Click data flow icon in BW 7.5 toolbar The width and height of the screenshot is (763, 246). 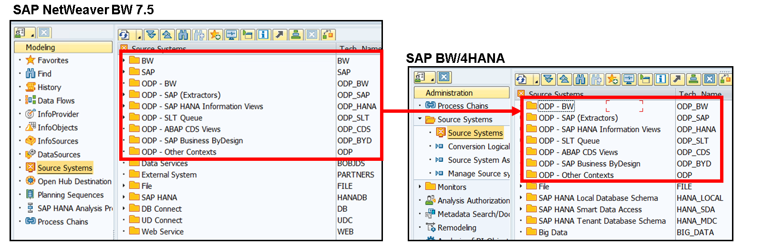pos(328,35)
